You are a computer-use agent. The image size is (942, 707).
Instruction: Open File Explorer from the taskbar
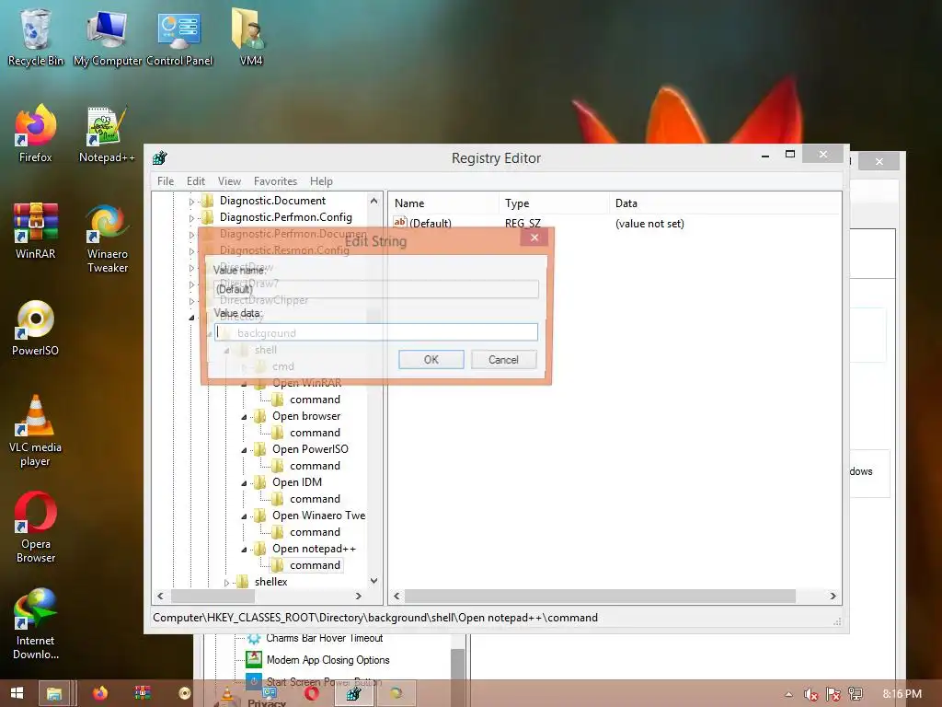click(x=54, y=694)
